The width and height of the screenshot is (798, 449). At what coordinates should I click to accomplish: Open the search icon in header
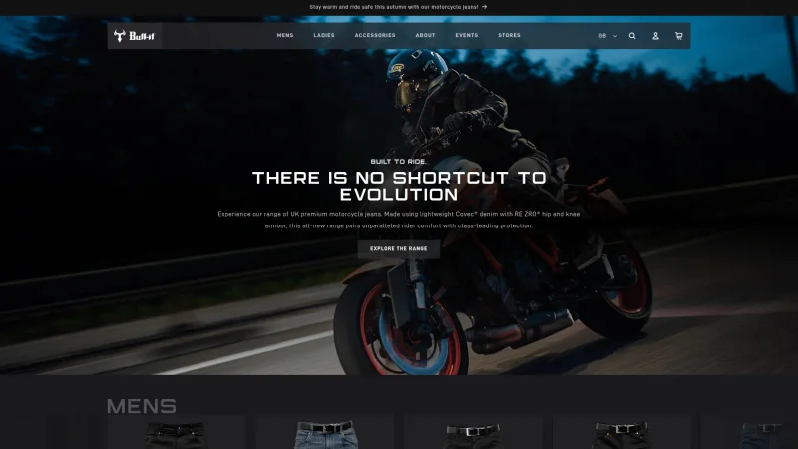coord(632,36)
